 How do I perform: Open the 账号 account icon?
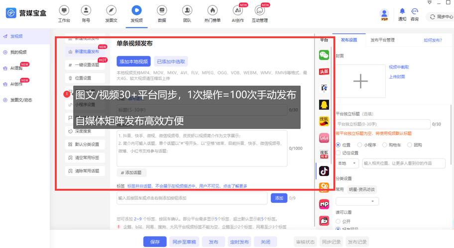pyautogui.click(x=86, y=10)
